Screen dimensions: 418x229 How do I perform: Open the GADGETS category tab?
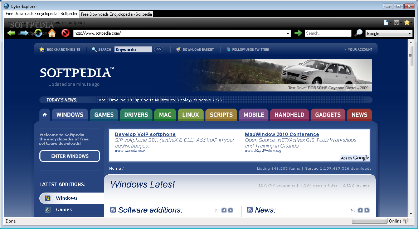click(x=328, y=115)
